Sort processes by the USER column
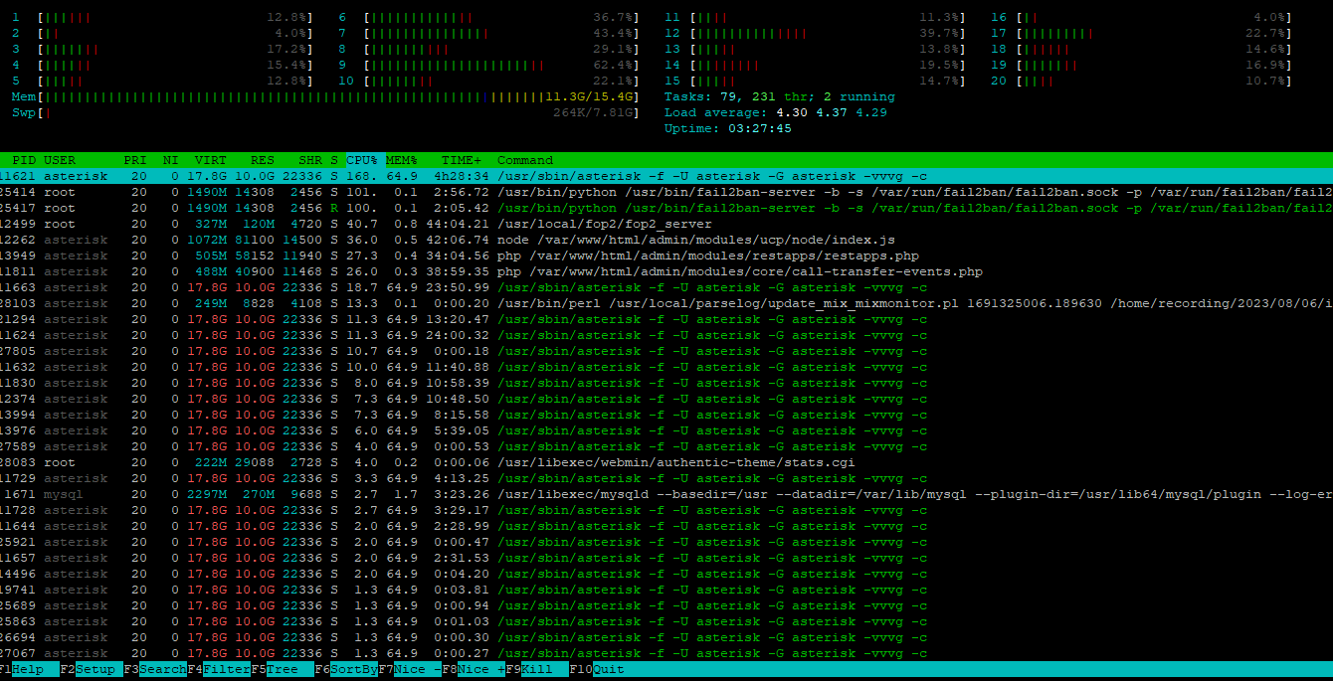Screen dimensions: 1333x681 coord(60,160)
